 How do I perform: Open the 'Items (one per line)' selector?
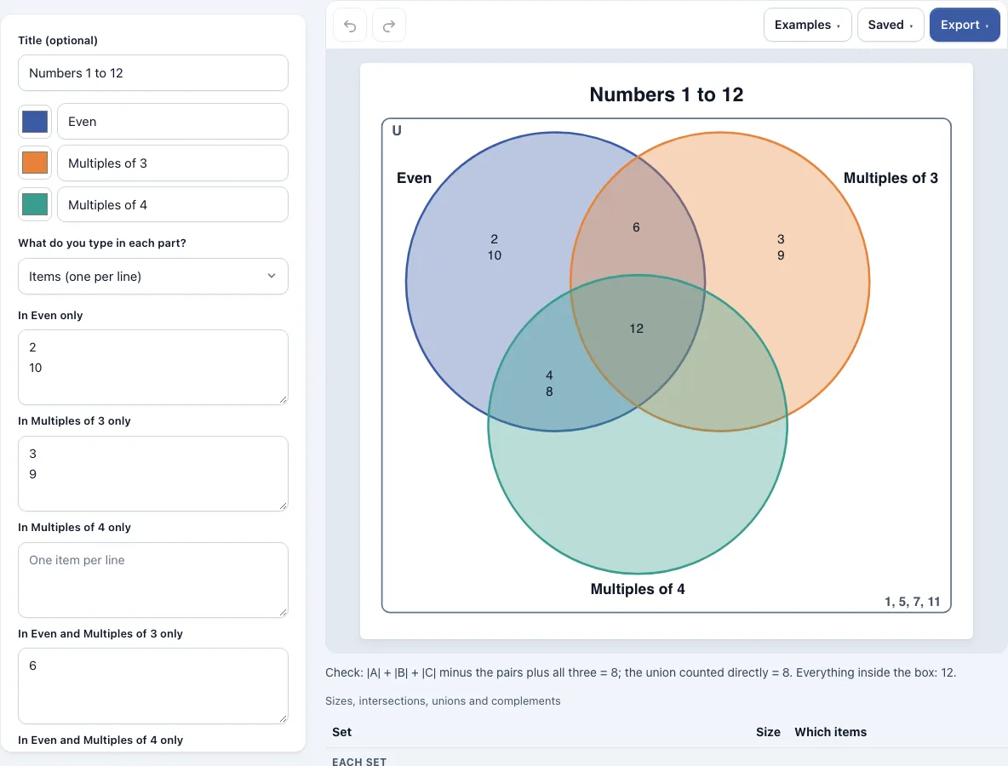(x=153, y=277)
